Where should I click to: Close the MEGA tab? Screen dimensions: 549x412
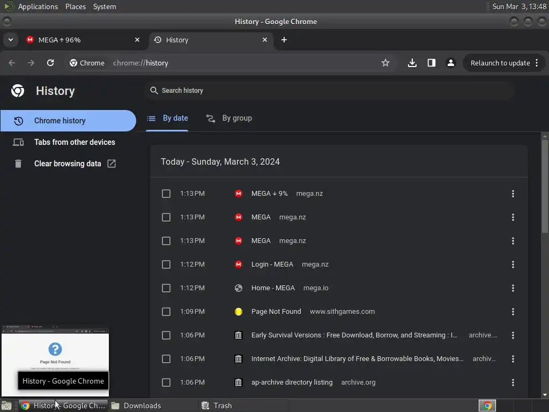(x=137, y=40)
